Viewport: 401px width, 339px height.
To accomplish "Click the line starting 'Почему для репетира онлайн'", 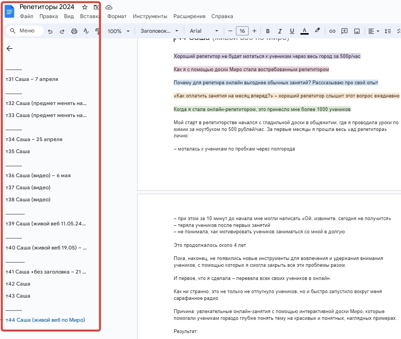I will 276,83.
